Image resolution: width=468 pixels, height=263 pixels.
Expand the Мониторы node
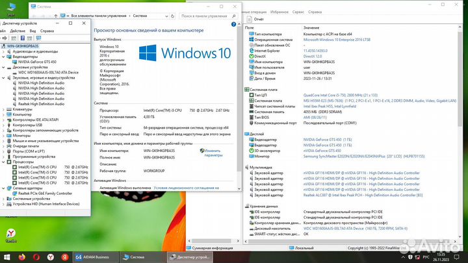4,136
